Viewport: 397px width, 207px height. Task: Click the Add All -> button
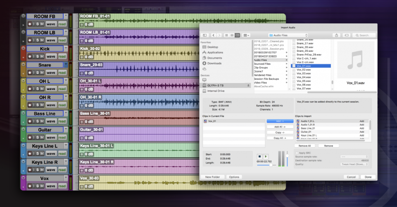click(x=280, y=127)
